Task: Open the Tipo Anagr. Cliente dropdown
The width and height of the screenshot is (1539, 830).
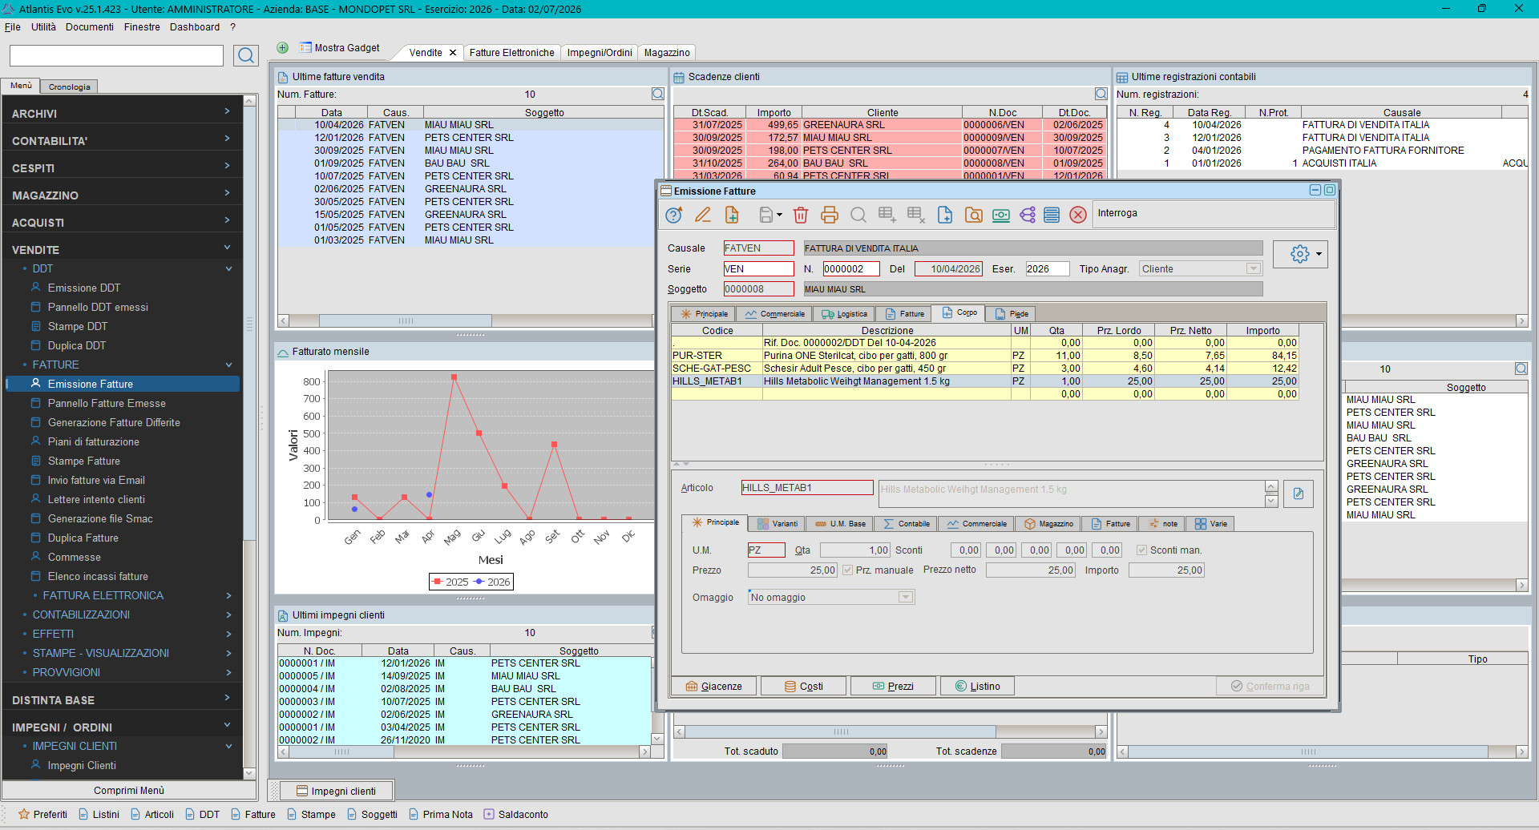Action: point(1254,269)
